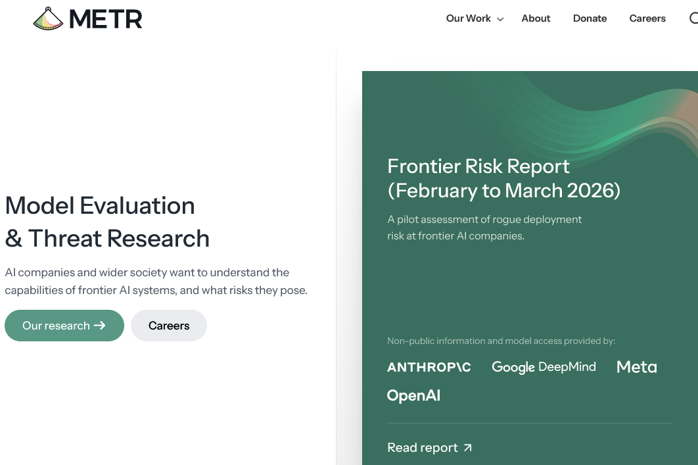698x465 pixels.
Task: Click the OpenAI logo
Action: pos(413,395)
